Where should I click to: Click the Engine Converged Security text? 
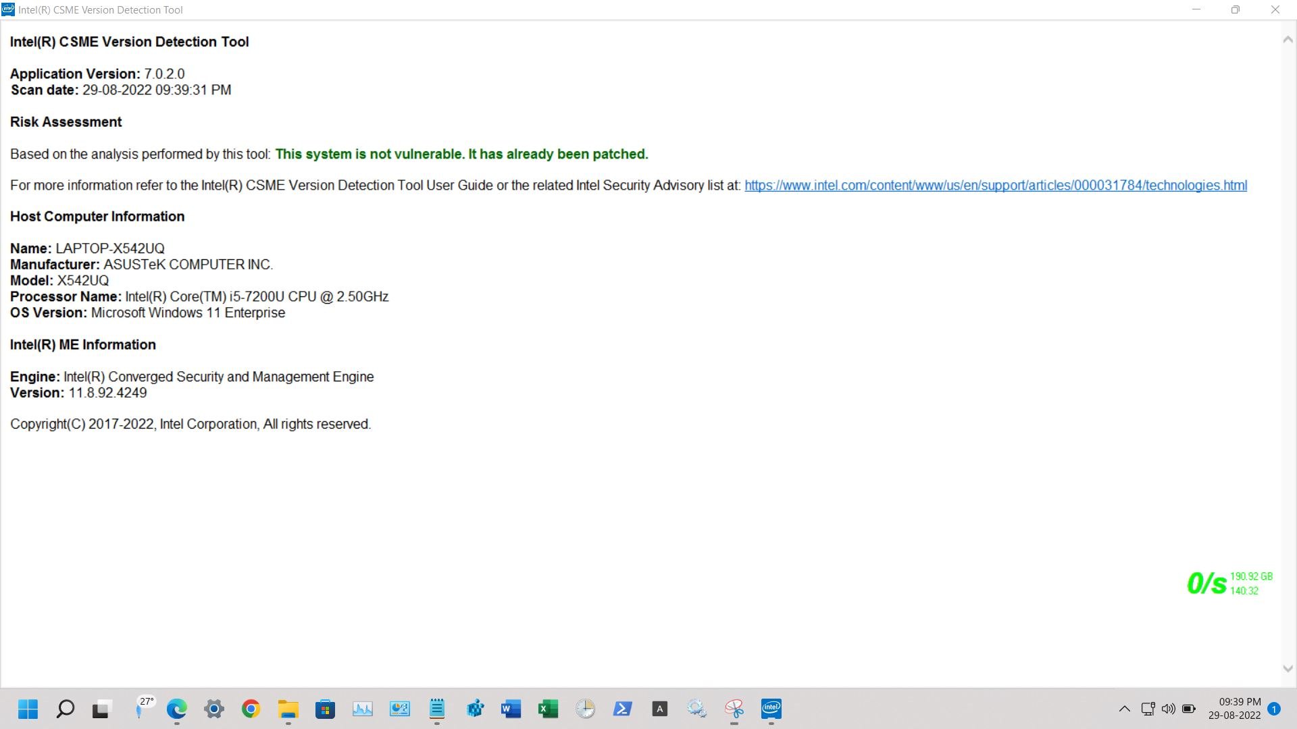pos(219,377)
